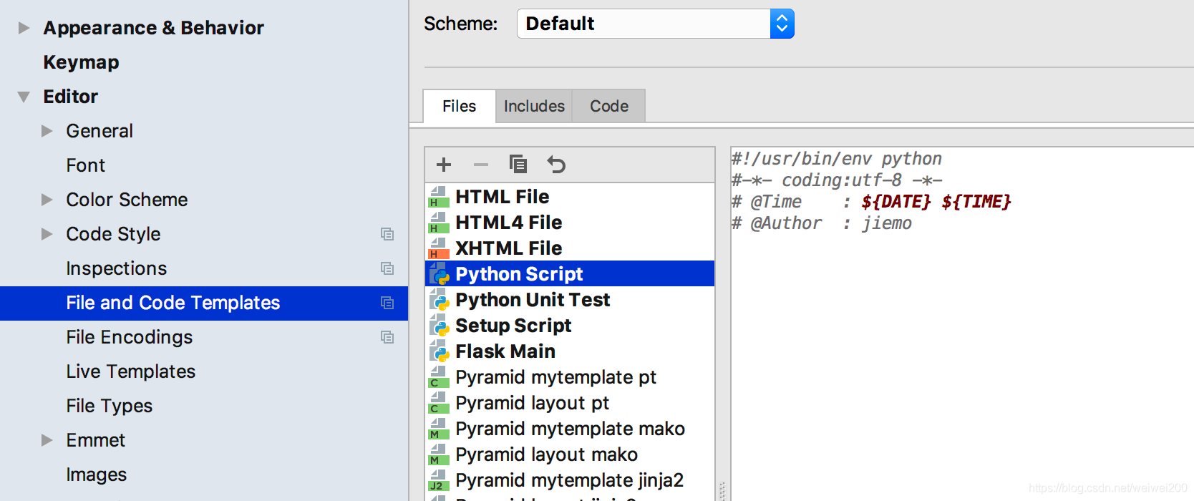Select the Python Unit Test template
The image size is (1194, 501).
(533, 300)
